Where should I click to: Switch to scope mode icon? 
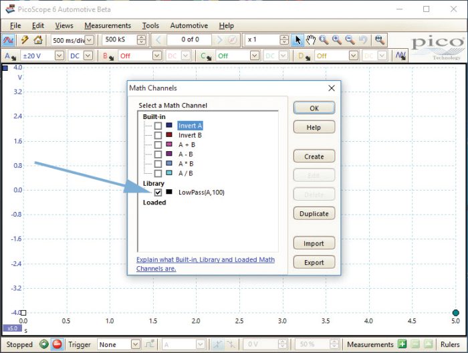click(8, 39)
